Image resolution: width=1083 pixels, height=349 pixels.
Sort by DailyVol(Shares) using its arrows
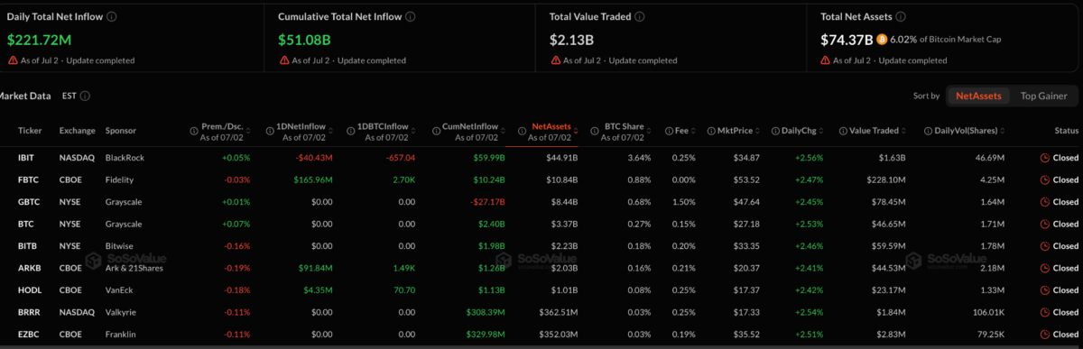tap(1003, 131)
